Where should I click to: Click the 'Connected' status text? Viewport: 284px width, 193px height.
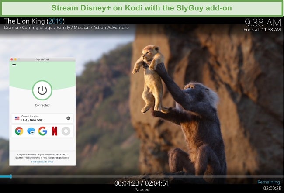[42, 105]
